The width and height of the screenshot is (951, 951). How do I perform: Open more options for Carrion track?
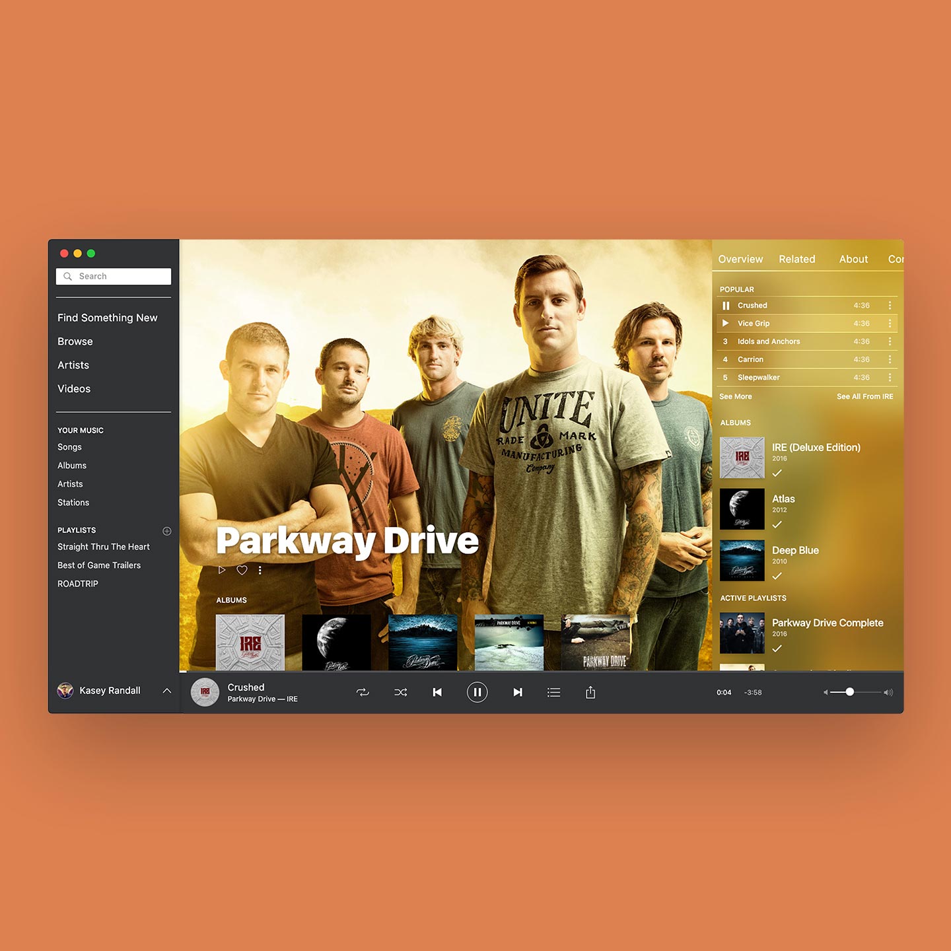click(890, 359)
